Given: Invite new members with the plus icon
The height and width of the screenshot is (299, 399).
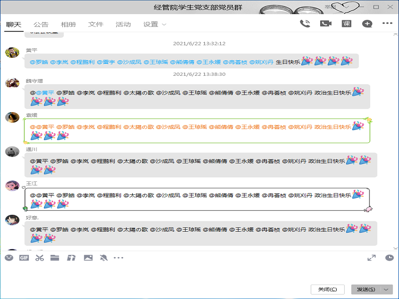Looking at the screenshot, I should pyautogui.click(x=367, y=23).
